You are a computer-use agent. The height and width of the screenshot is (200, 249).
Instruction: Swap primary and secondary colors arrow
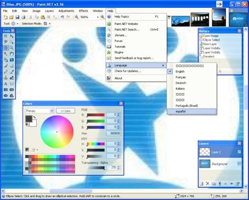click(35, 117)
